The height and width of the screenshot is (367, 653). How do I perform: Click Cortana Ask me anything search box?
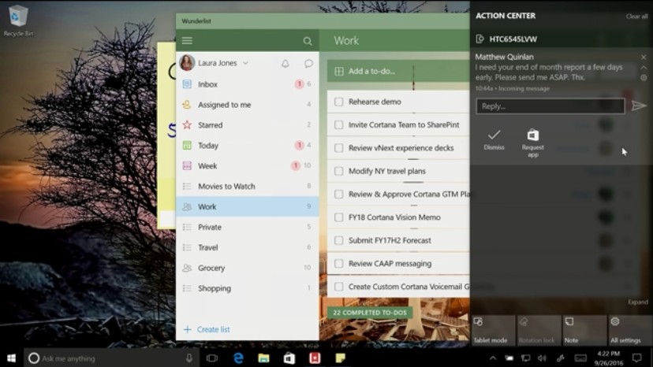click(x=113, y=358)
